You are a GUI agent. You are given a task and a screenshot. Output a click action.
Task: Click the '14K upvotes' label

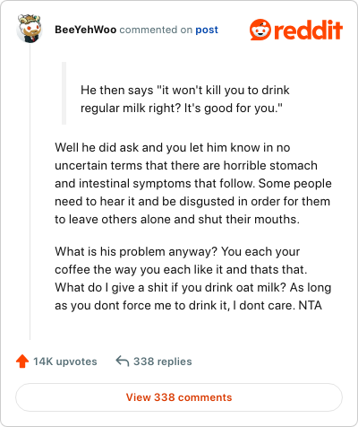[x=65, y=362]
